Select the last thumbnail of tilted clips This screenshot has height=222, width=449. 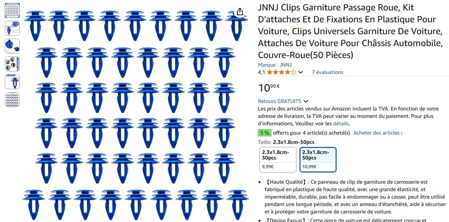12,100
